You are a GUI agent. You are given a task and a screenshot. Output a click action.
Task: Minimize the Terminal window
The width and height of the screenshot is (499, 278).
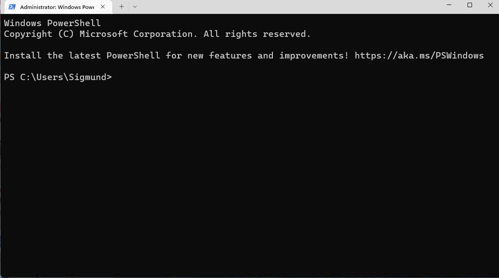[449, 5]
